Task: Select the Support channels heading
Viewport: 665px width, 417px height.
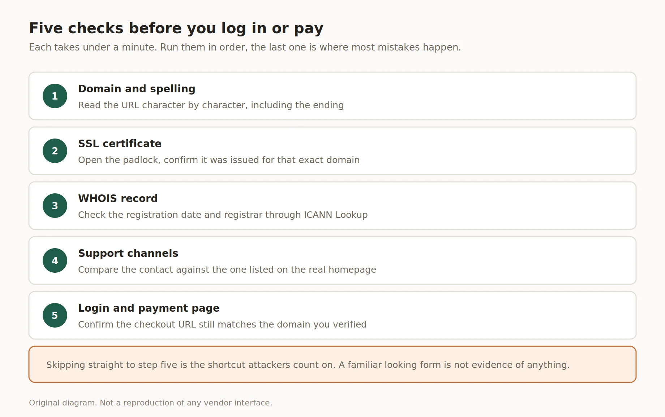Action: 128,253
